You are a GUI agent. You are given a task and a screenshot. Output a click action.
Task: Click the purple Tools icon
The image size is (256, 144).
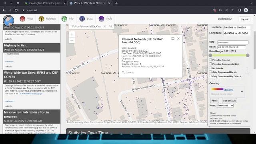point(101,19)
